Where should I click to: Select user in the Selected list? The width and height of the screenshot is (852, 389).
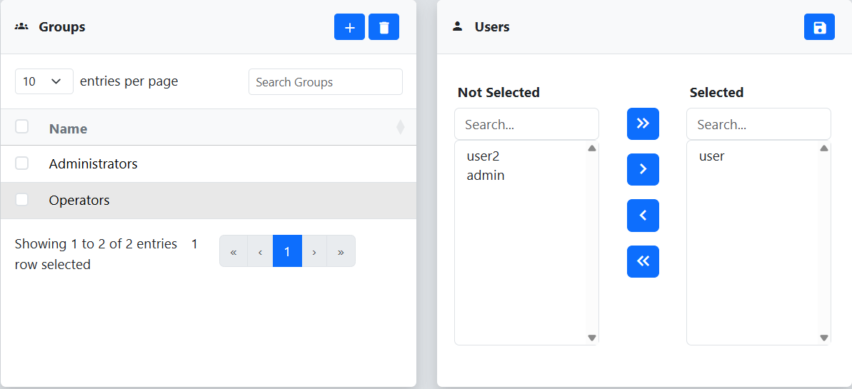tap(712, 156)
